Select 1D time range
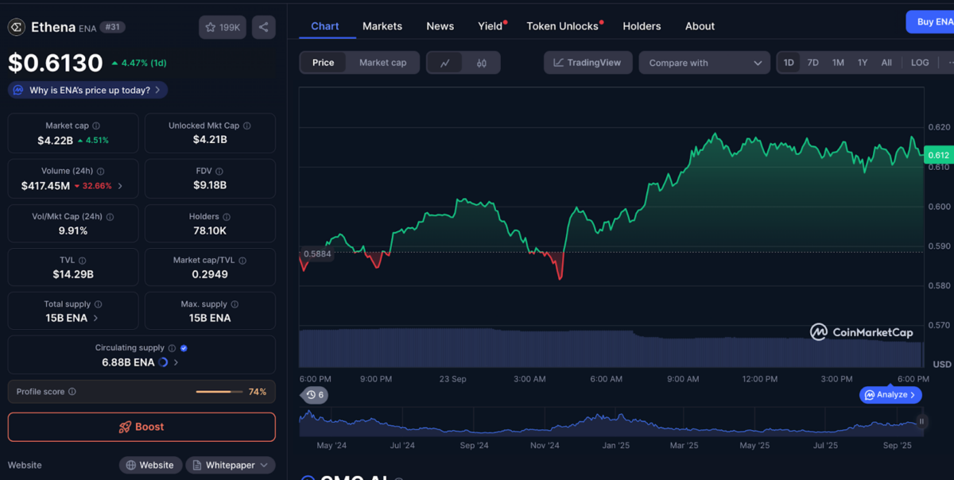 tap(789, 63)
